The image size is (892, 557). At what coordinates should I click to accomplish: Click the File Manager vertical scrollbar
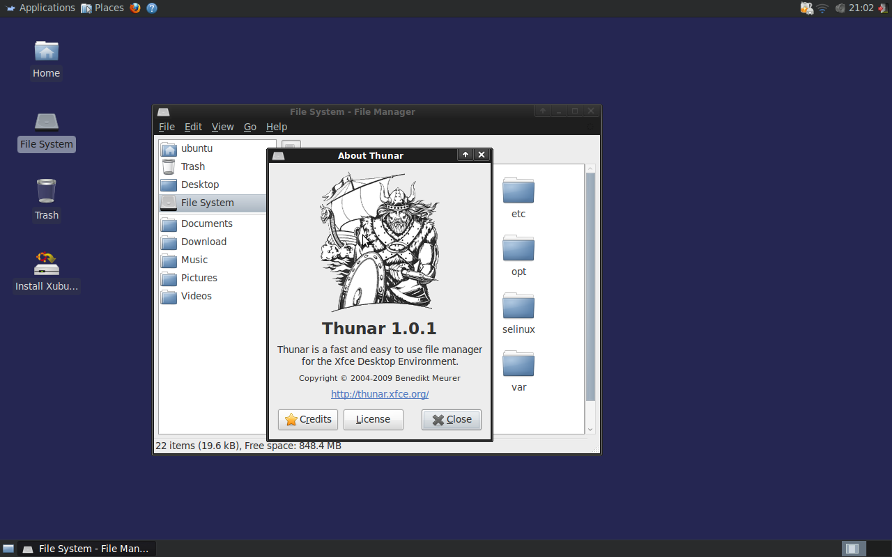coord(590,287)
